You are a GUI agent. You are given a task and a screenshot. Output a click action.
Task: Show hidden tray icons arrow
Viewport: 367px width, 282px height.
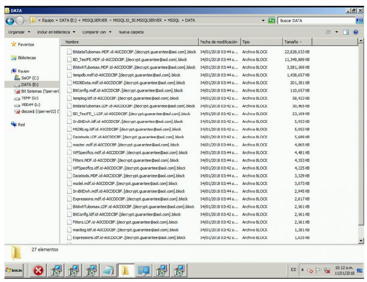click(303, 270)
